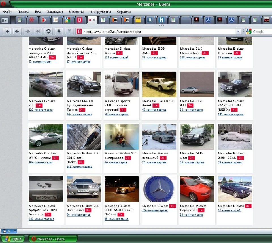Go to the home page
Screen dimensions: 272x243
tap(59, 31)
